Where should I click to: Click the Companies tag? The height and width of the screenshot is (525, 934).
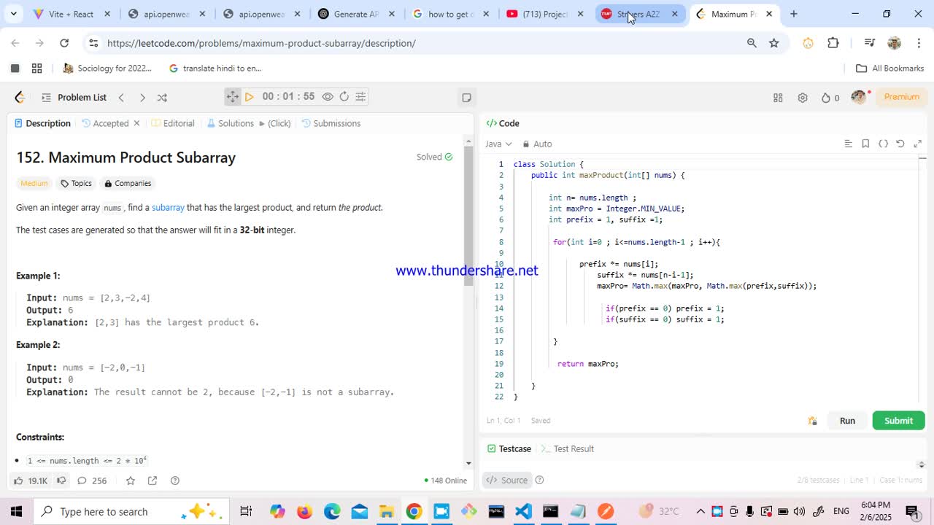point(128,183)
